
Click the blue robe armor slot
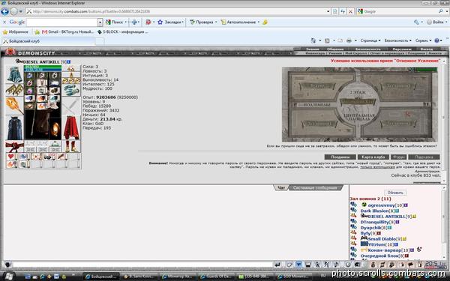14,127
